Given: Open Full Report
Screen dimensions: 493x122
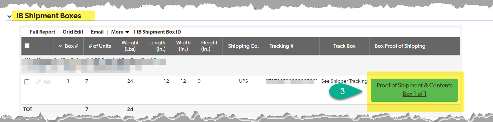Looking at the screenshot, I should click(x=43, y=32).
